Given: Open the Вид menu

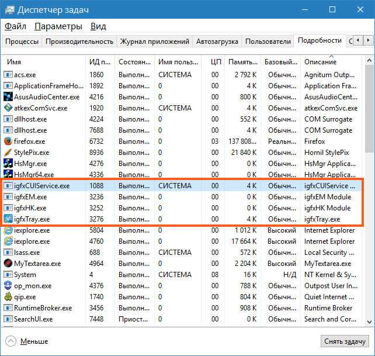Looking at the screenshot, I should click(x=98, y=26).
